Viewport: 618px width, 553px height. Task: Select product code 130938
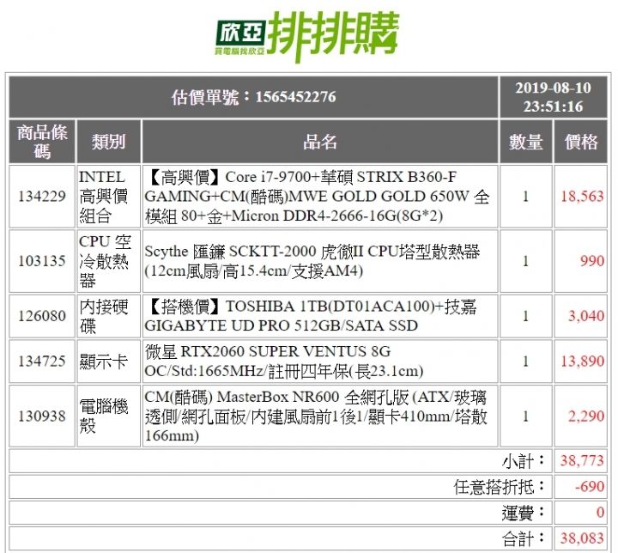tap(42, 416)
